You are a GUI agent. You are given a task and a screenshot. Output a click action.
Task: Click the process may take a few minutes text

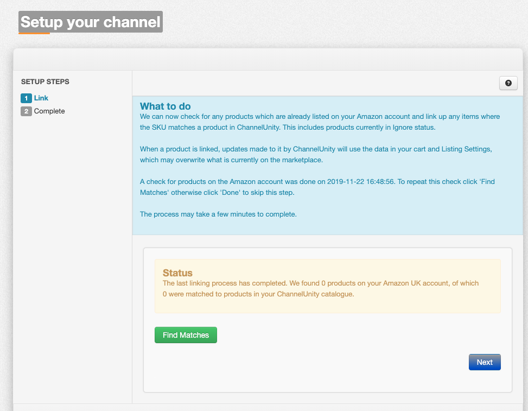click(218, 214)
